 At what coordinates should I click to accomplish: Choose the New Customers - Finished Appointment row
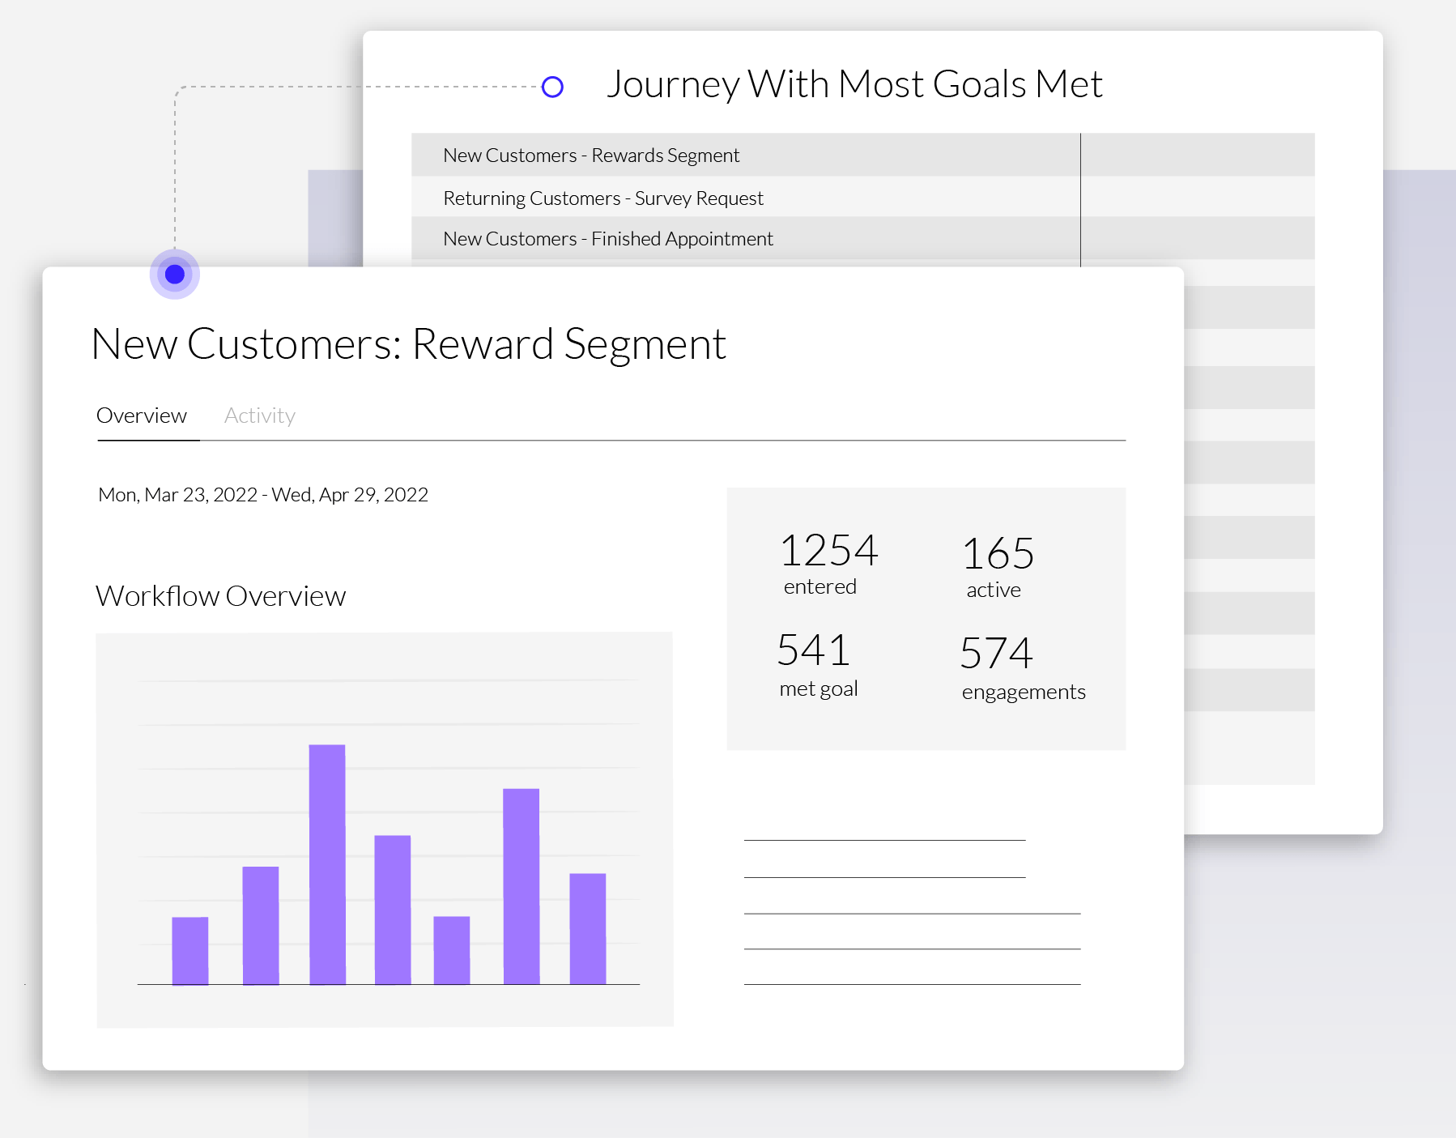pyautogui.click(x=608, y=239)
